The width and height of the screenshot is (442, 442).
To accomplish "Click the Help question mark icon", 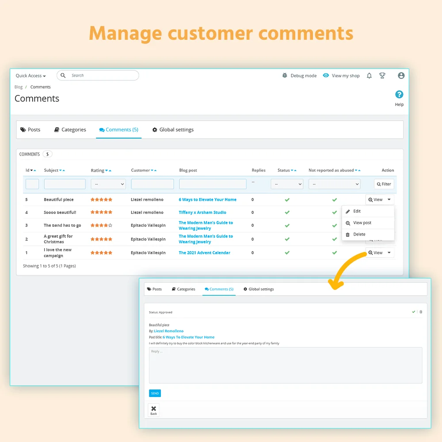I will coord(399,95).
